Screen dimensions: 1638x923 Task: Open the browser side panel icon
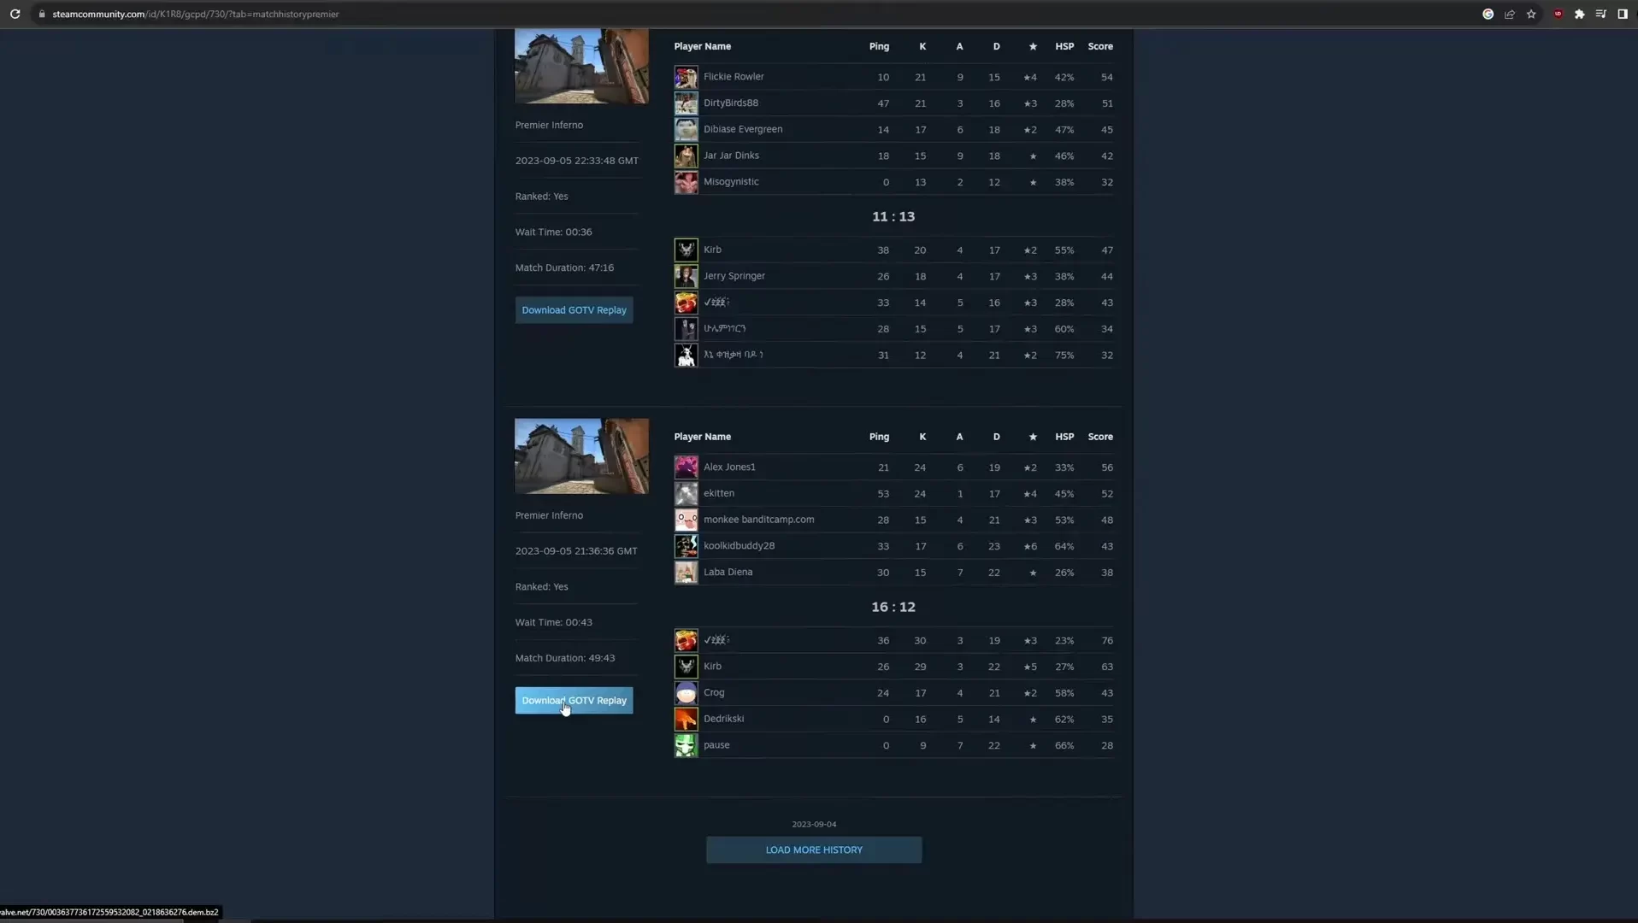(x=1622, y=14)
